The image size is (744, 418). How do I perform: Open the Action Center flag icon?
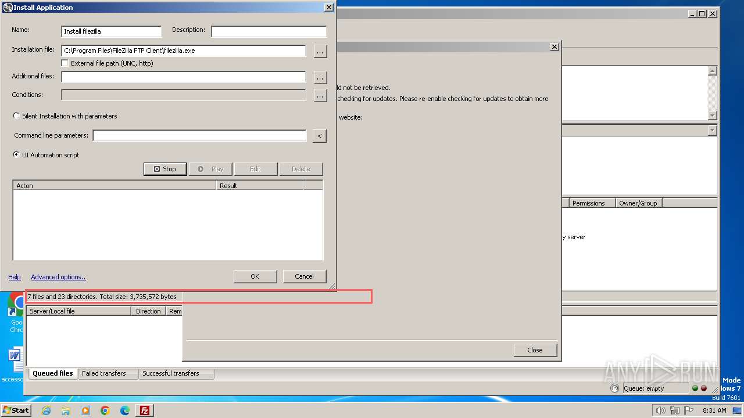click(x=688, y=410)
